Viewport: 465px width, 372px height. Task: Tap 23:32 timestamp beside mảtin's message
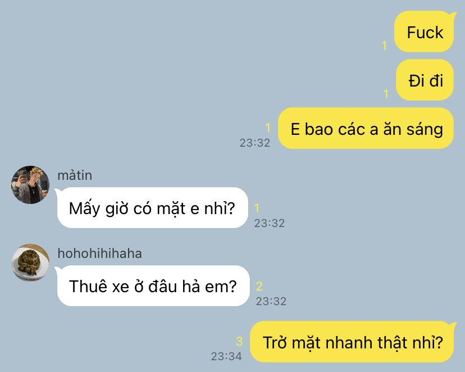[x=269, y=223]
